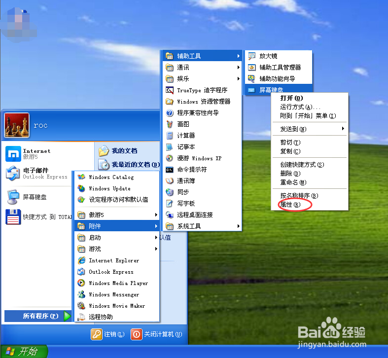Expand the 辅助工具 submenu arrow
Image resolution: width=388 pixels, height=358 pixels.
(238, 56)
